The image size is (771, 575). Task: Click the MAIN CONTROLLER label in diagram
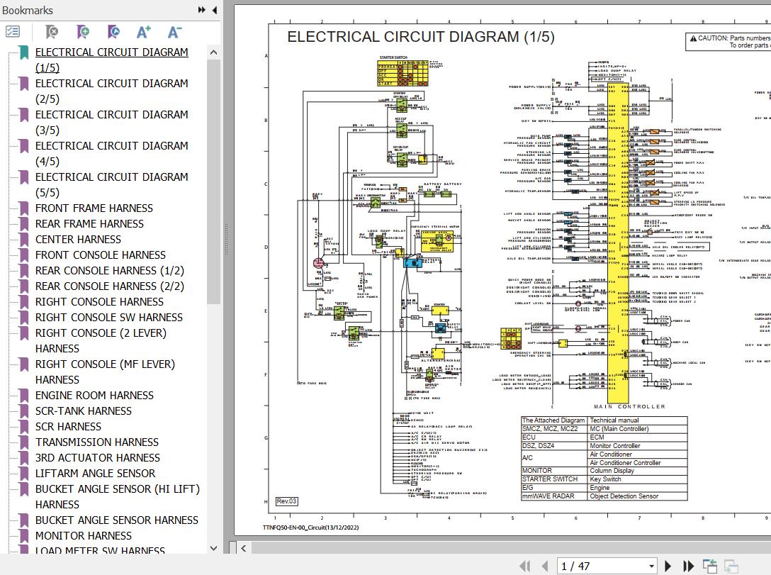629,407
